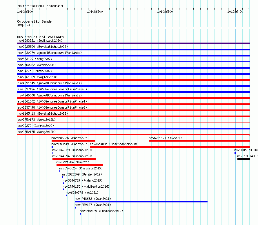The height and width of the screenshot is (225, 258).
Task: Click ruler position 101086100
Action: pyautogui.click(x=25, y=12)
